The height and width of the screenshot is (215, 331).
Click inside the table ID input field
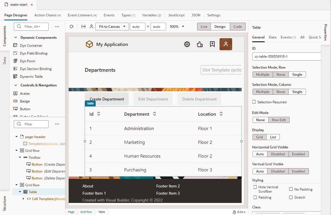(286, 57)
